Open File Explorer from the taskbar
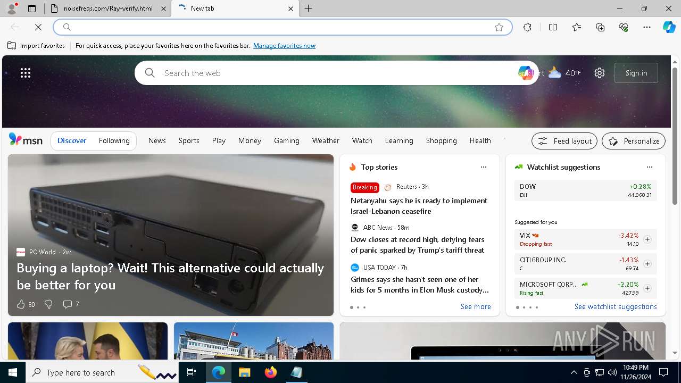Image resolution: width=681 pixels, height=383 pixels. pyautogui.click(x=244, y=372)
